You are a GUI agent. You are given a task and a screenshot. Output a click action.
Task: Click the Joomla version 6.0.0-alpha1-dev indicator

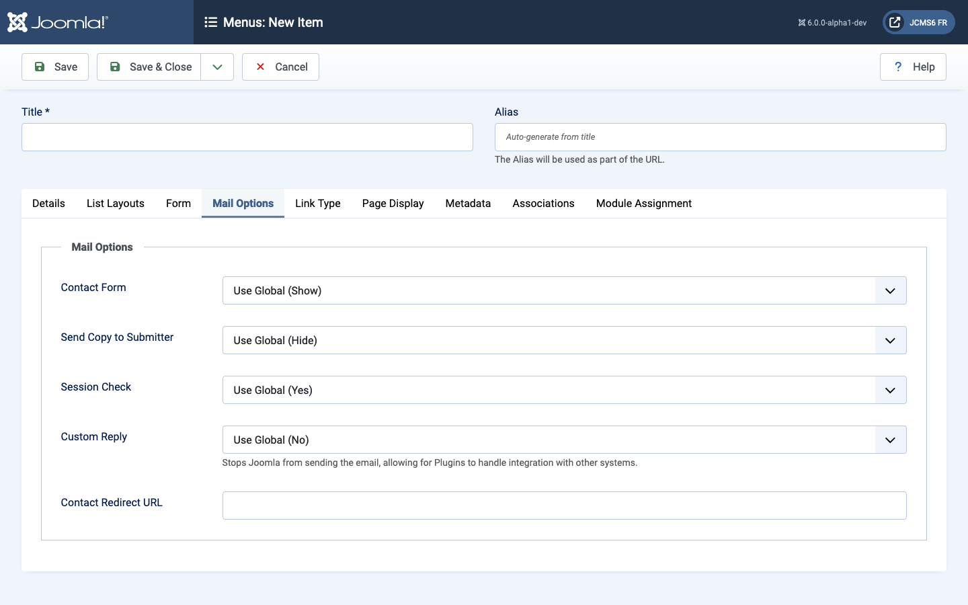pos(832,23)
